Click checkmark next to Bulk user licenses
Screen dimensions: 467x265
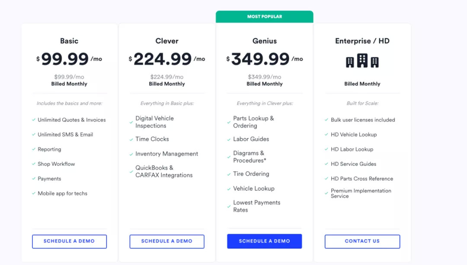click(x=327, y=120)
